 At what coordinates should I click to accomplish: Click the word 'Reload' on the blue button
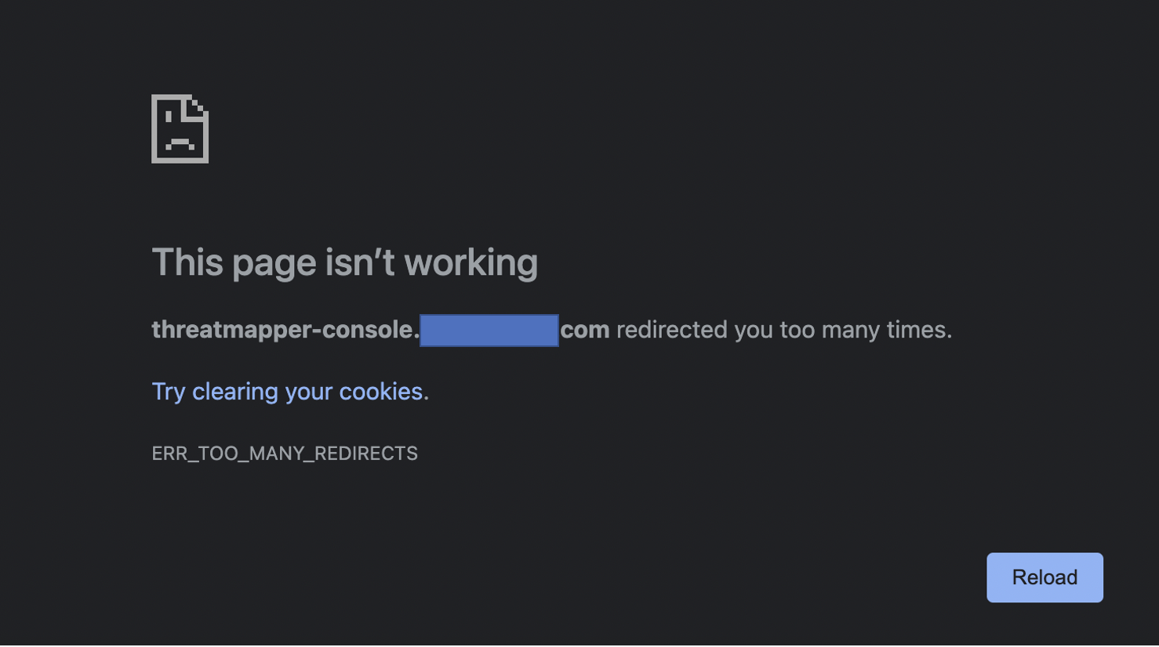pyautogui.click(x=1044, y=577)
